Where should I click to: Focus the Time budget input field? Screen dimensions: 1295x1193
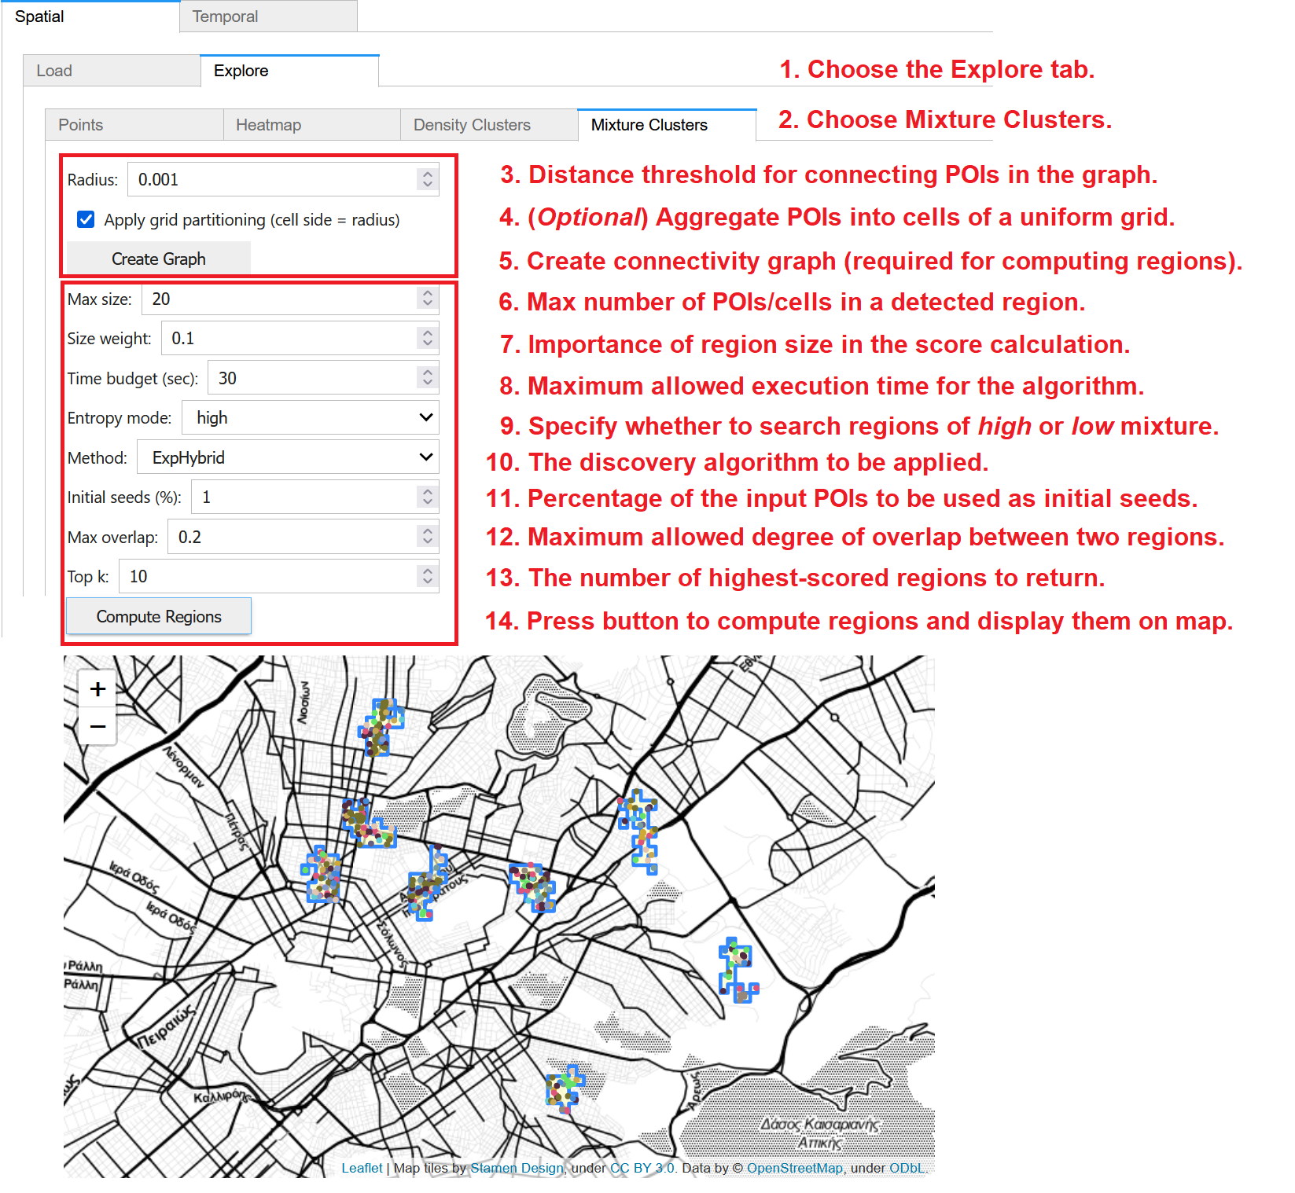(x=323, y=378)
